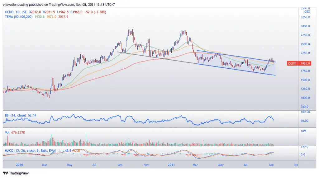Click the May label after Mar 2021 on the time axis
The image size is (319, 178).
[x=221, y=165]
